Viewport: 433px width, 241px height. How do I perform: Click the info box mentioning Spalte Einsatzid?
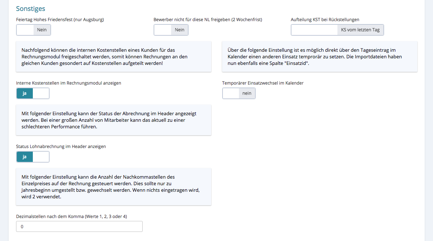(x=320, y=57)
